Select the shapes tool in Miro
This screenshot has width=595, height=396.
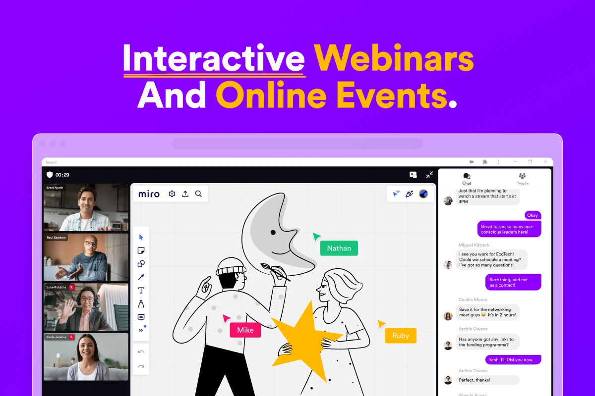click(x=141, y=264)
